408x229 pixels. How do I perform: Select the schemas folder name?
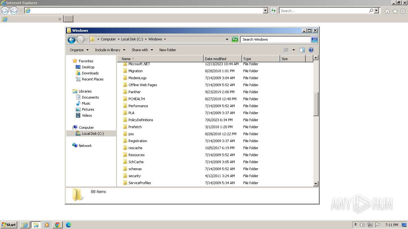pos(135,169)
